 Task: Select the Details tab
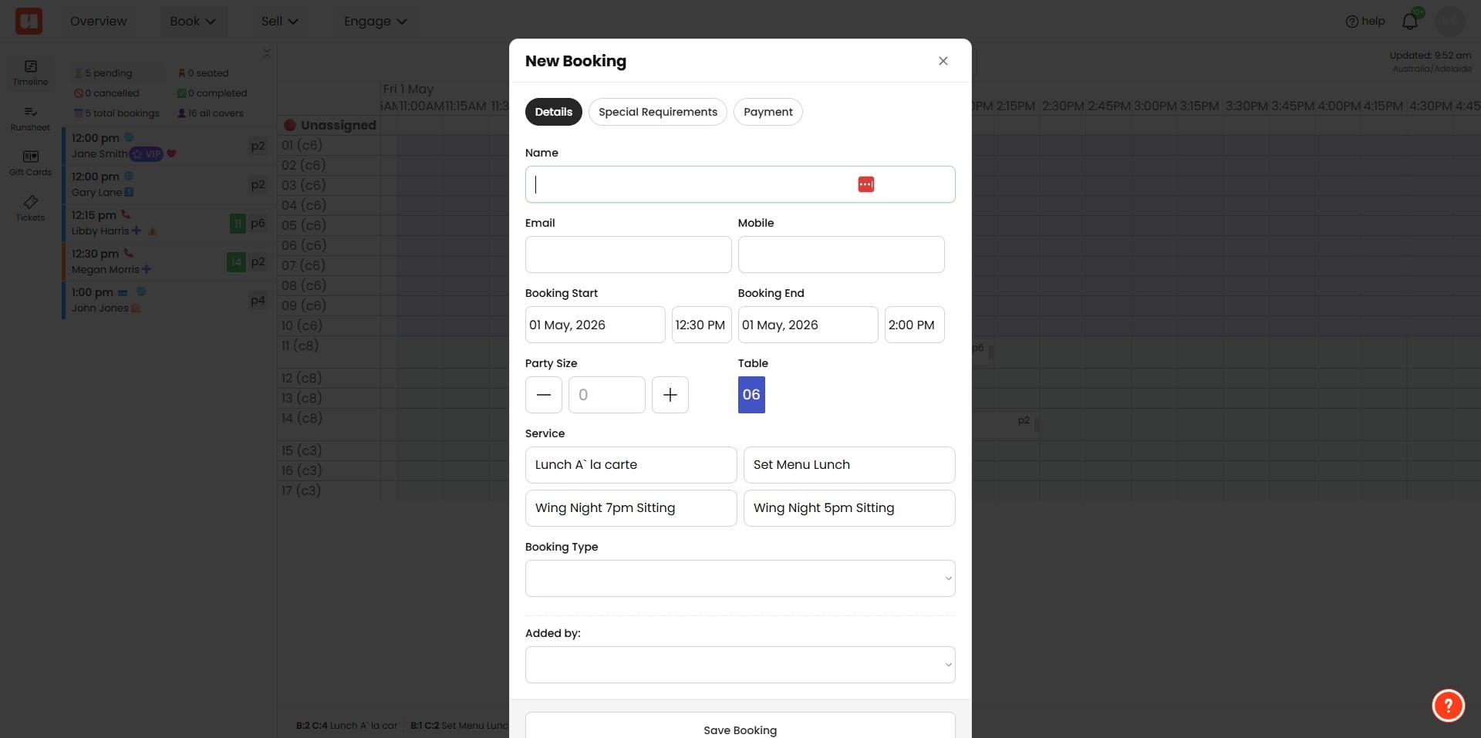554,112
